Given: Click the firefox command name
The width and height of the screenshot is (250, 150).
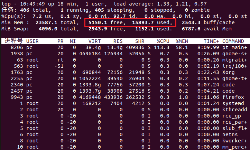Looking at the screenshot, I should (x=233, y=97).
